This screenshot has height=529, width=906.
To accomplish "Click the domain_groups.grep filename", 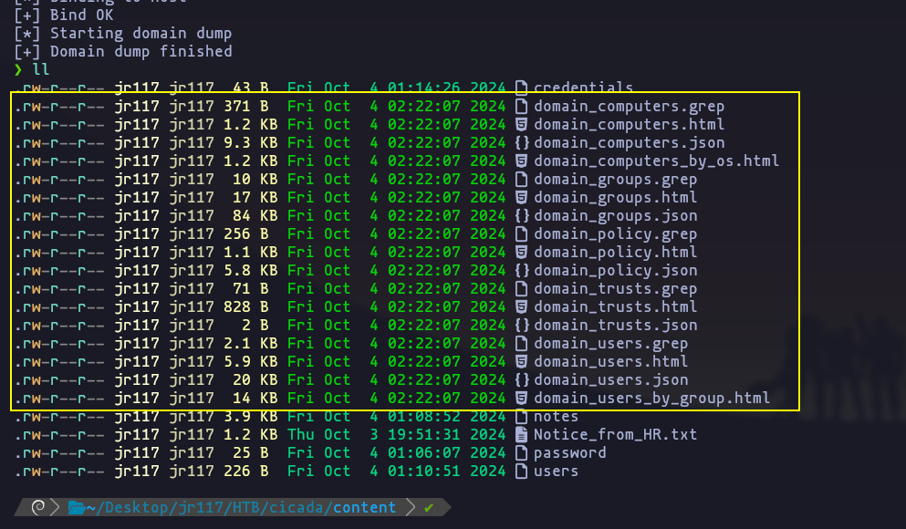I will (x=615, y=180).
